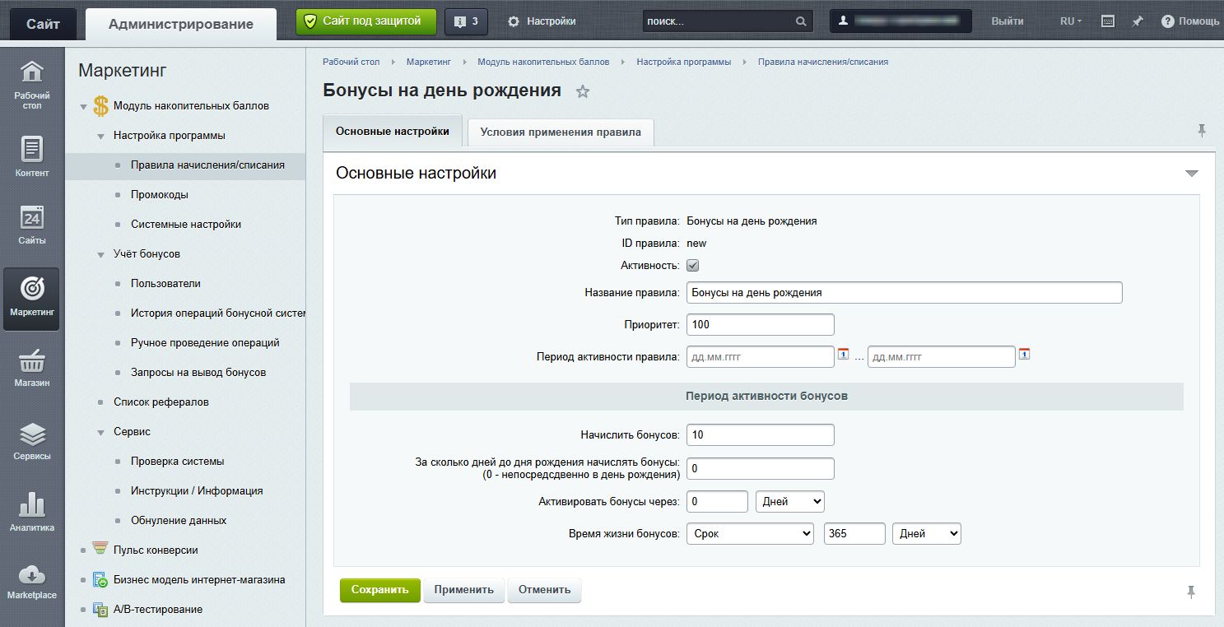Click the Отменить button

(x=545, y=590)
